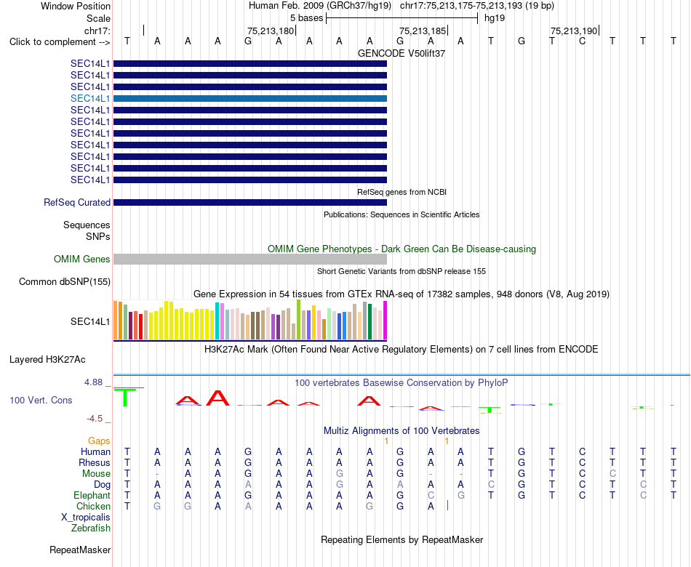
Task: Select the Human species label
Action: click(95, 452)
